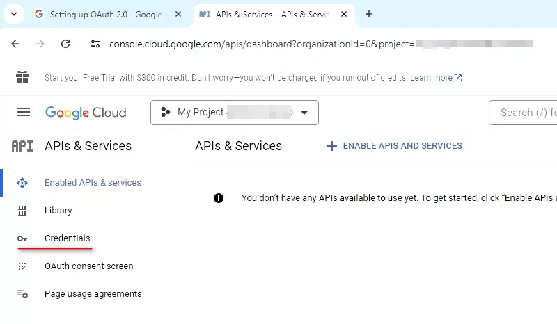Click the OAuth consent screen icon
Screen dimensions: 557x324
(22, 266)
